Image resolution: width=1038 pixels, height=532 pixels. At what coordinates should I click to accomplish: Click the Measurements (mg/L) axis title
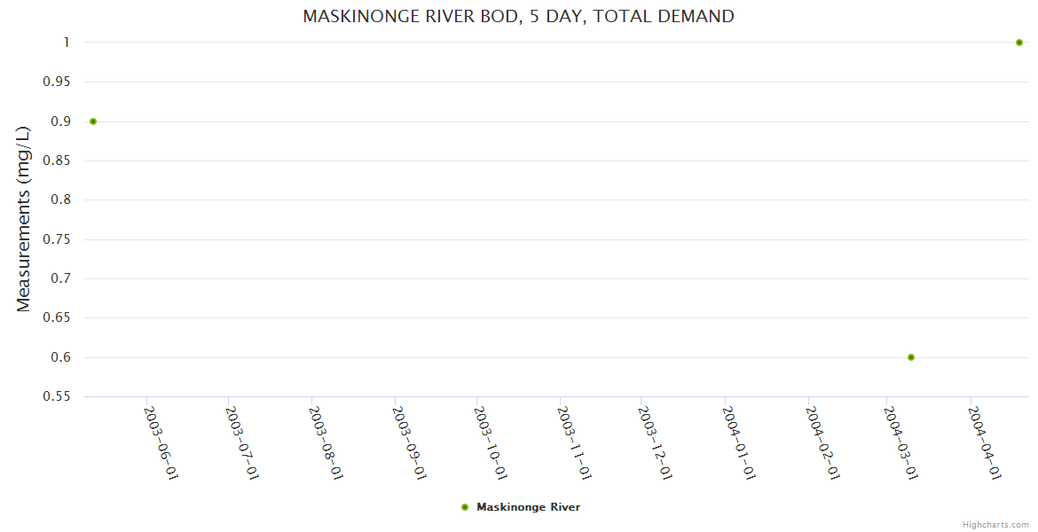[x=24, y=219]
